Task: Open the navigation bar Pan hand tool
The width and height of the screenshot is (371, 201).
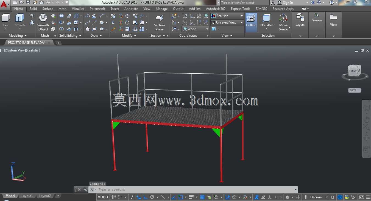Action: 367,119
